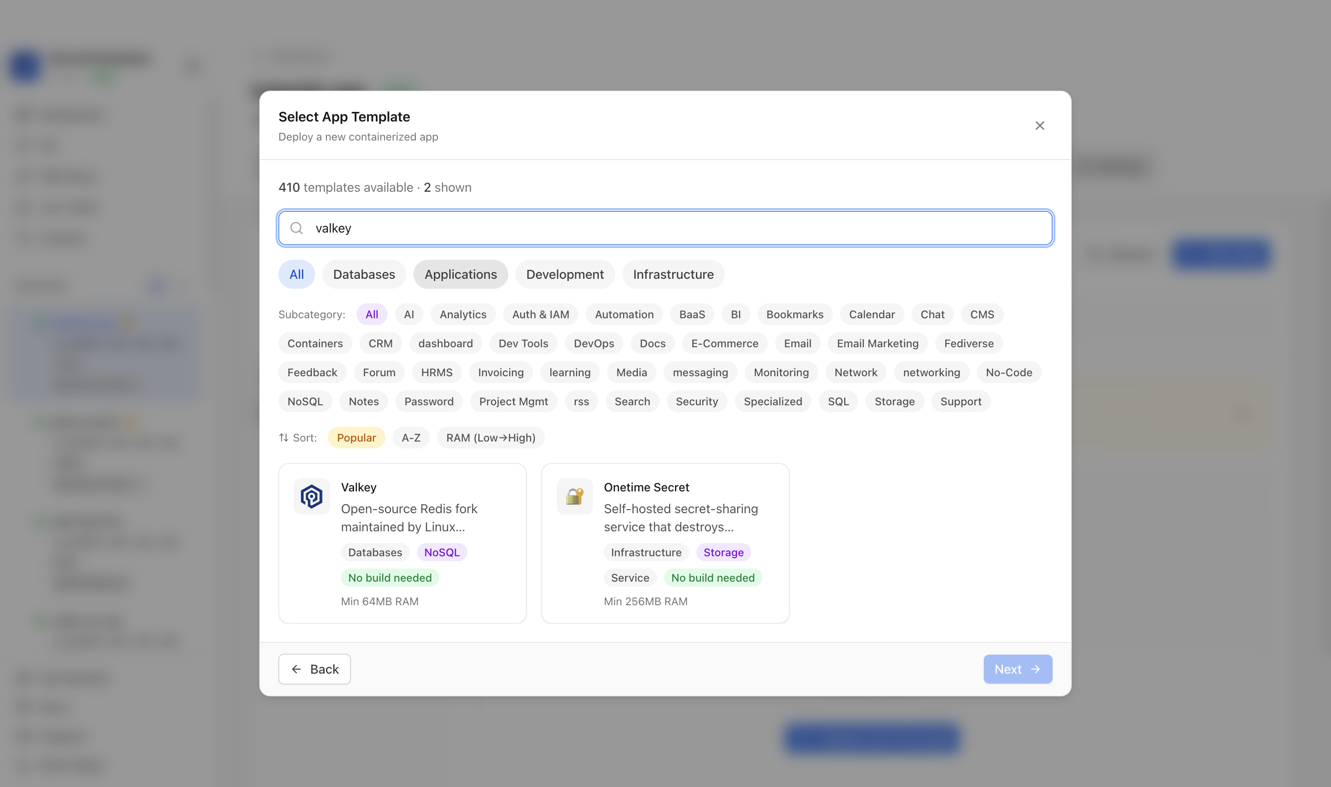Switch to the Development category
The width and height of the screenshot is (1331, 787).
(565, 274)
